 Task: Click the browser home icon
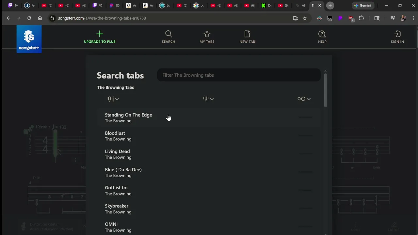pyautogui.click(x=40, y=18)
